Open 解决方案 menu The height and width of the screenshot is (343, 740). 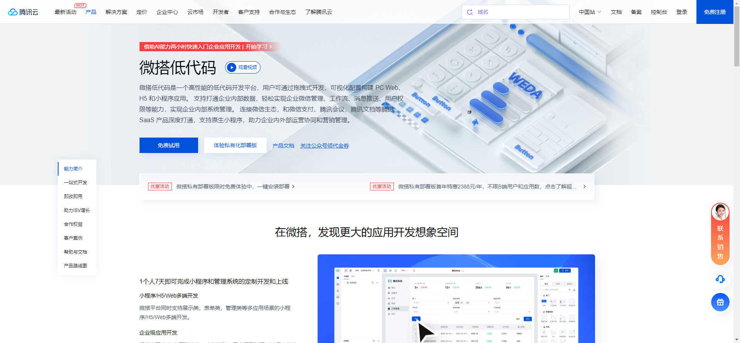pyautogui.click(x=116, y=12)
